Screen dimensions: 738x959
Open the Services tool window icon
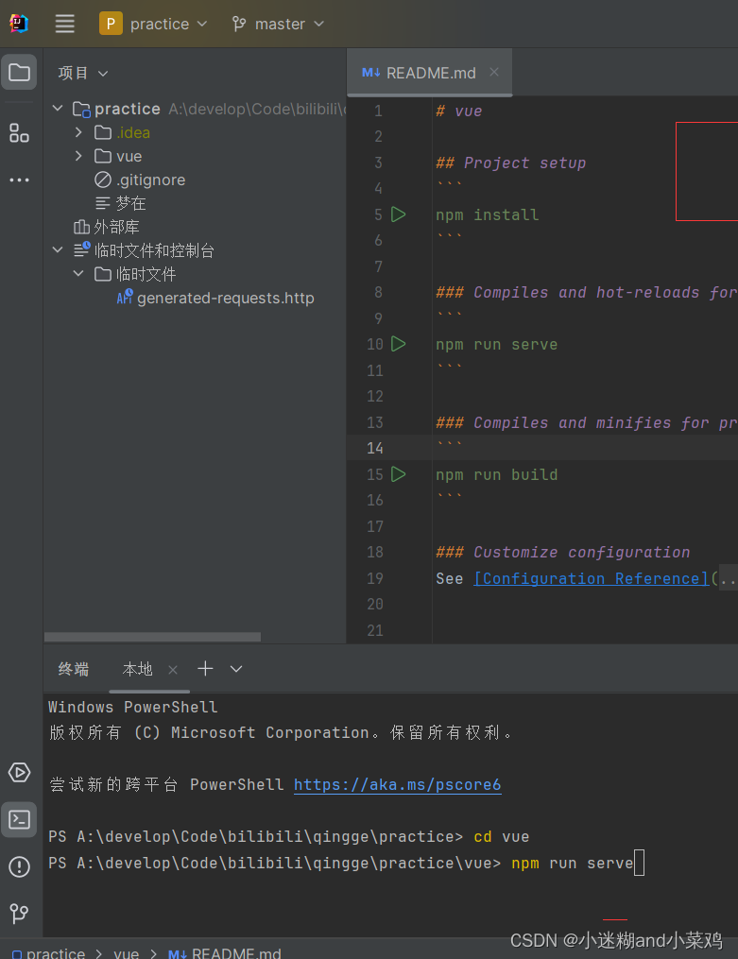coord(19,773)
